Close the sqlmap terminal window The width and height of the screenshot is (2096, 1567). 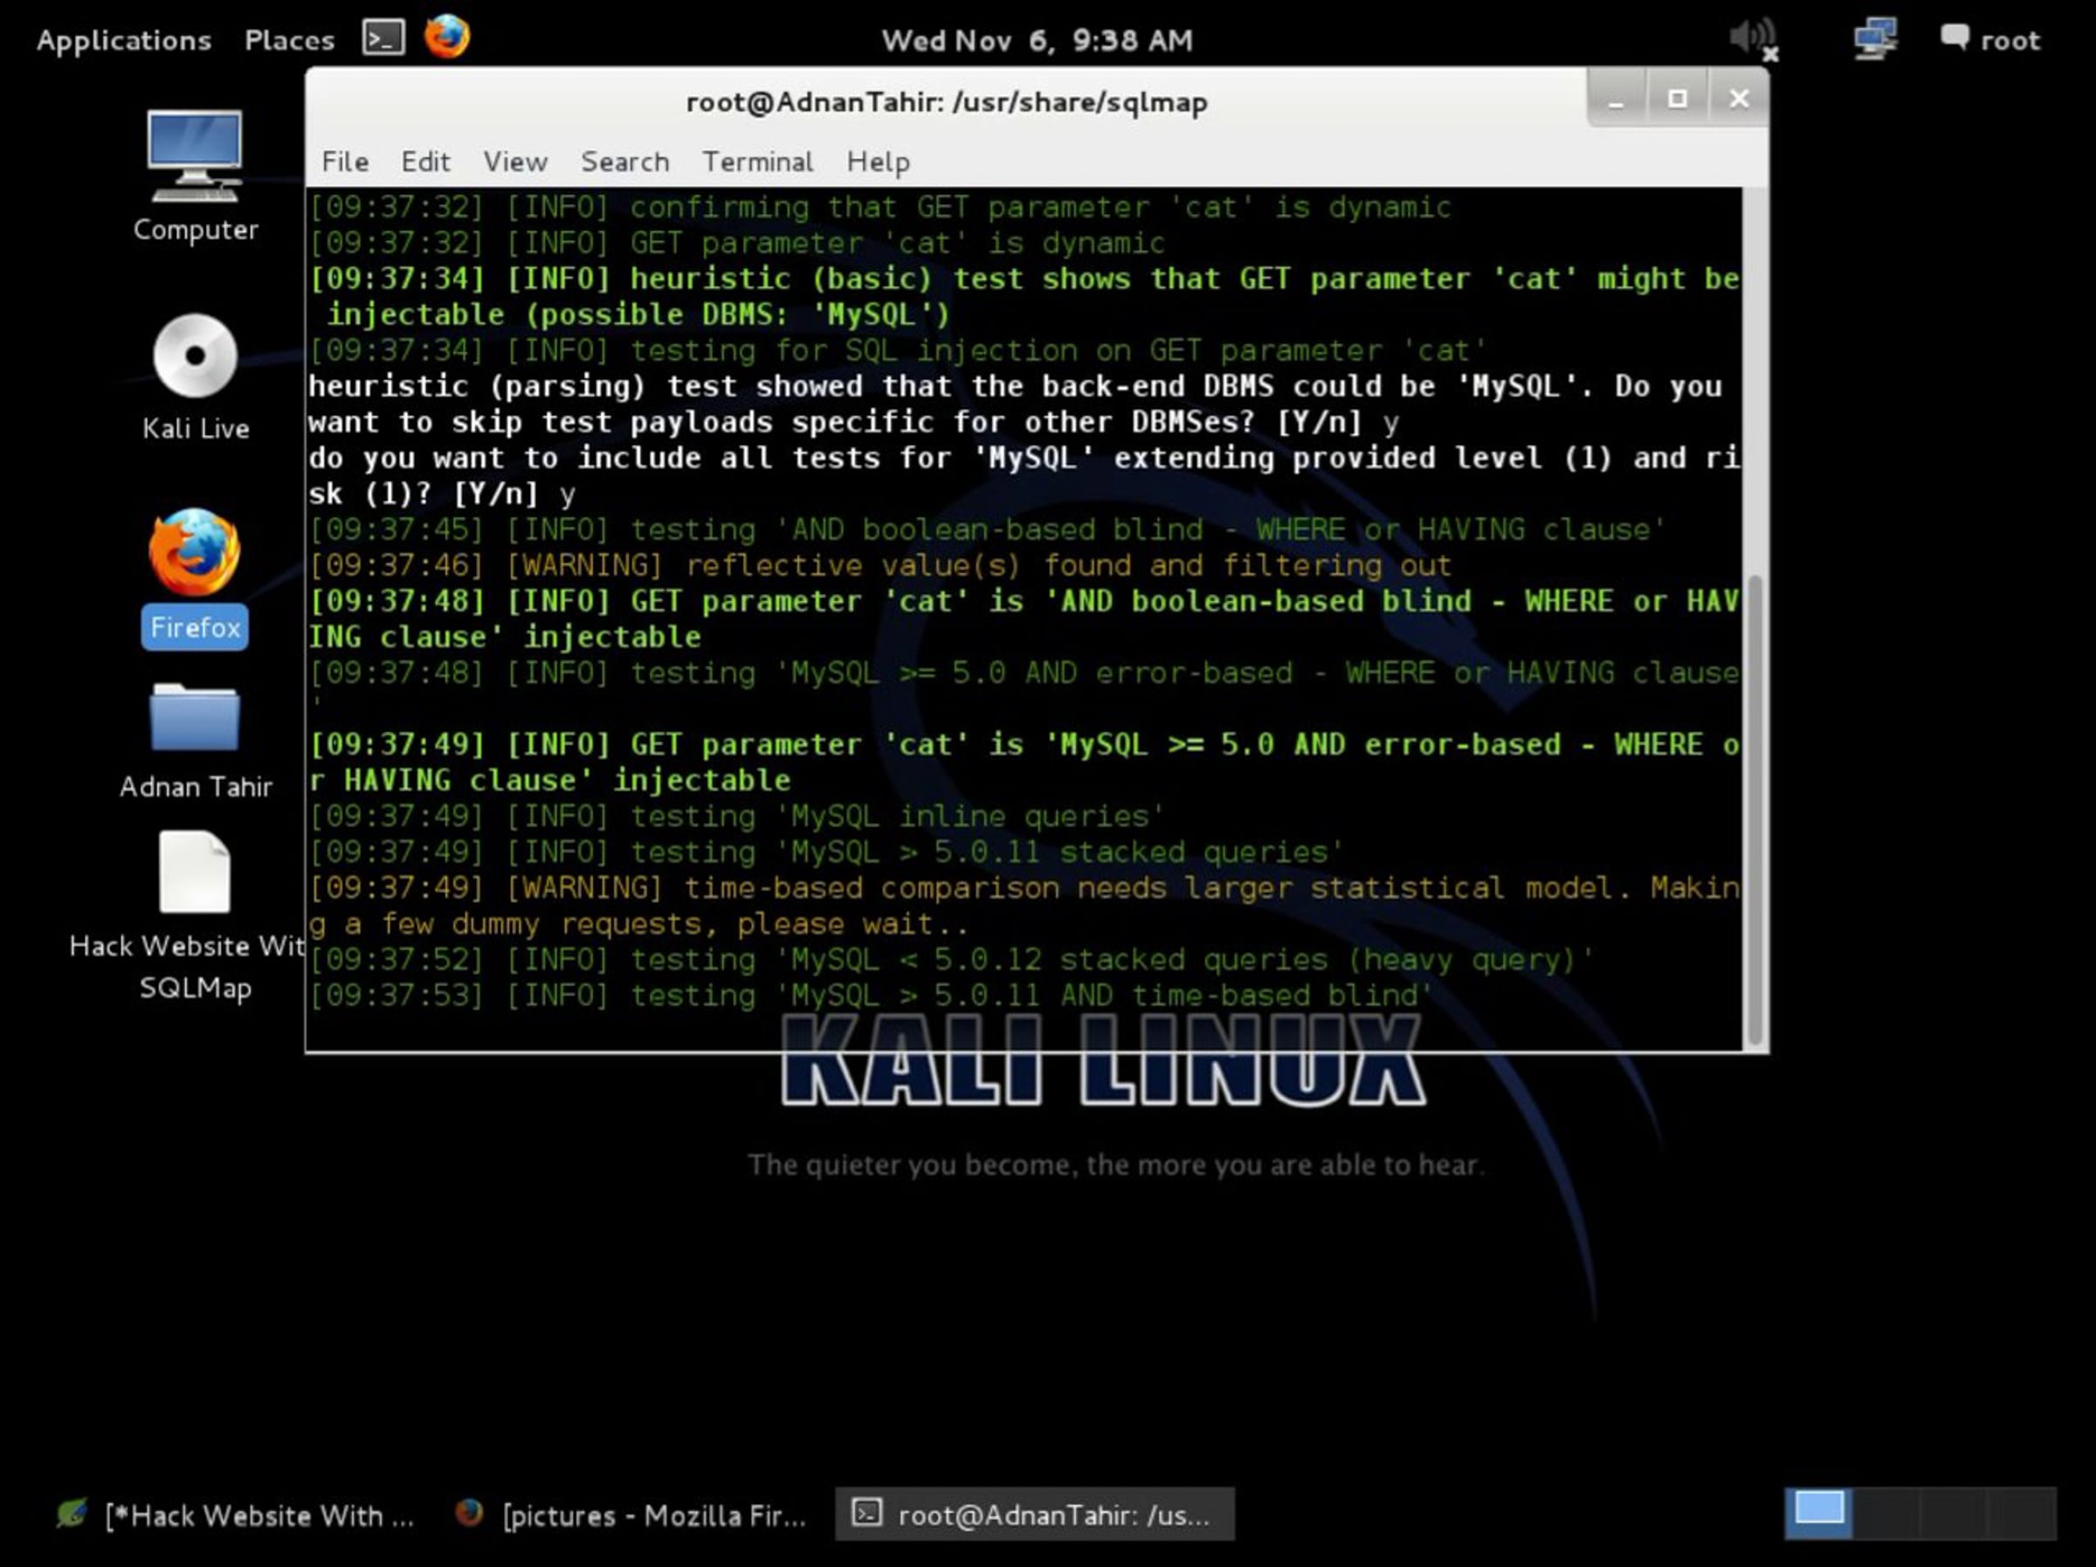[x=1739, y=99]
